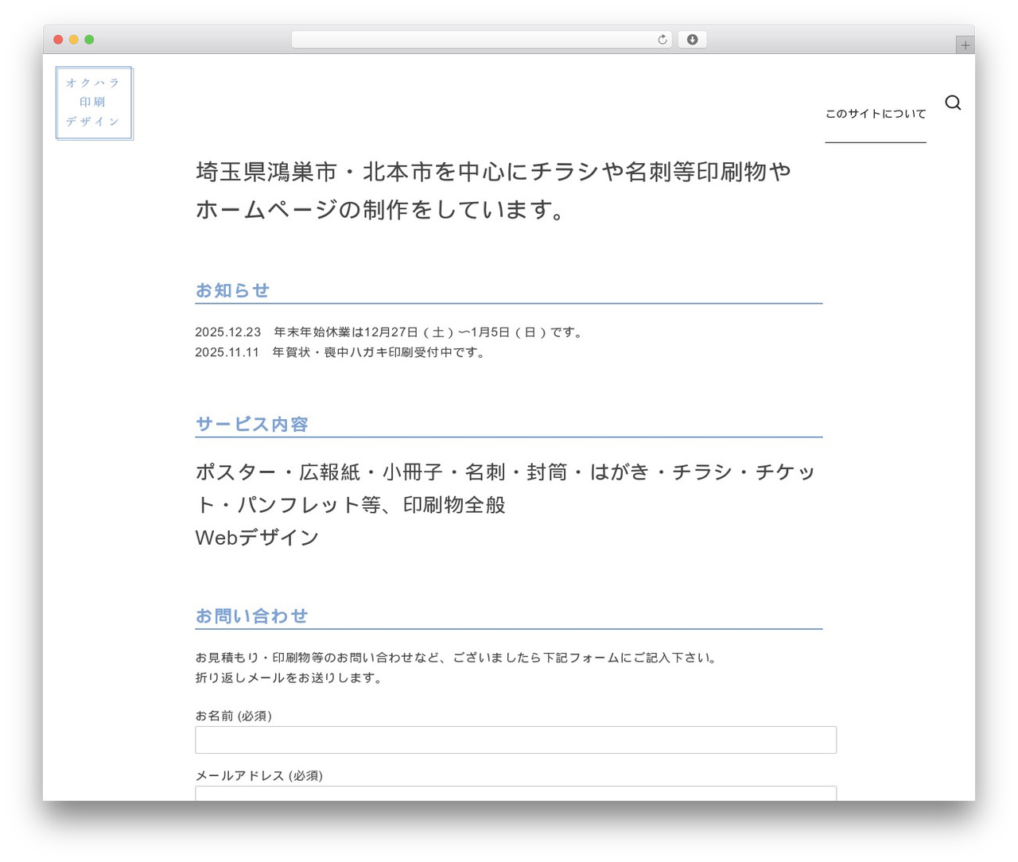Select the サービス内容 section heading
Screen dimensions: 1018x862
[x=252, y=424]
